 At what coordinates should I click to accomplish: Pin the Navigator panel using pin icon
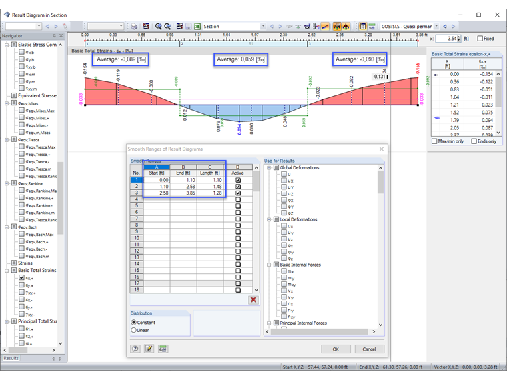(x=54, y=35)
